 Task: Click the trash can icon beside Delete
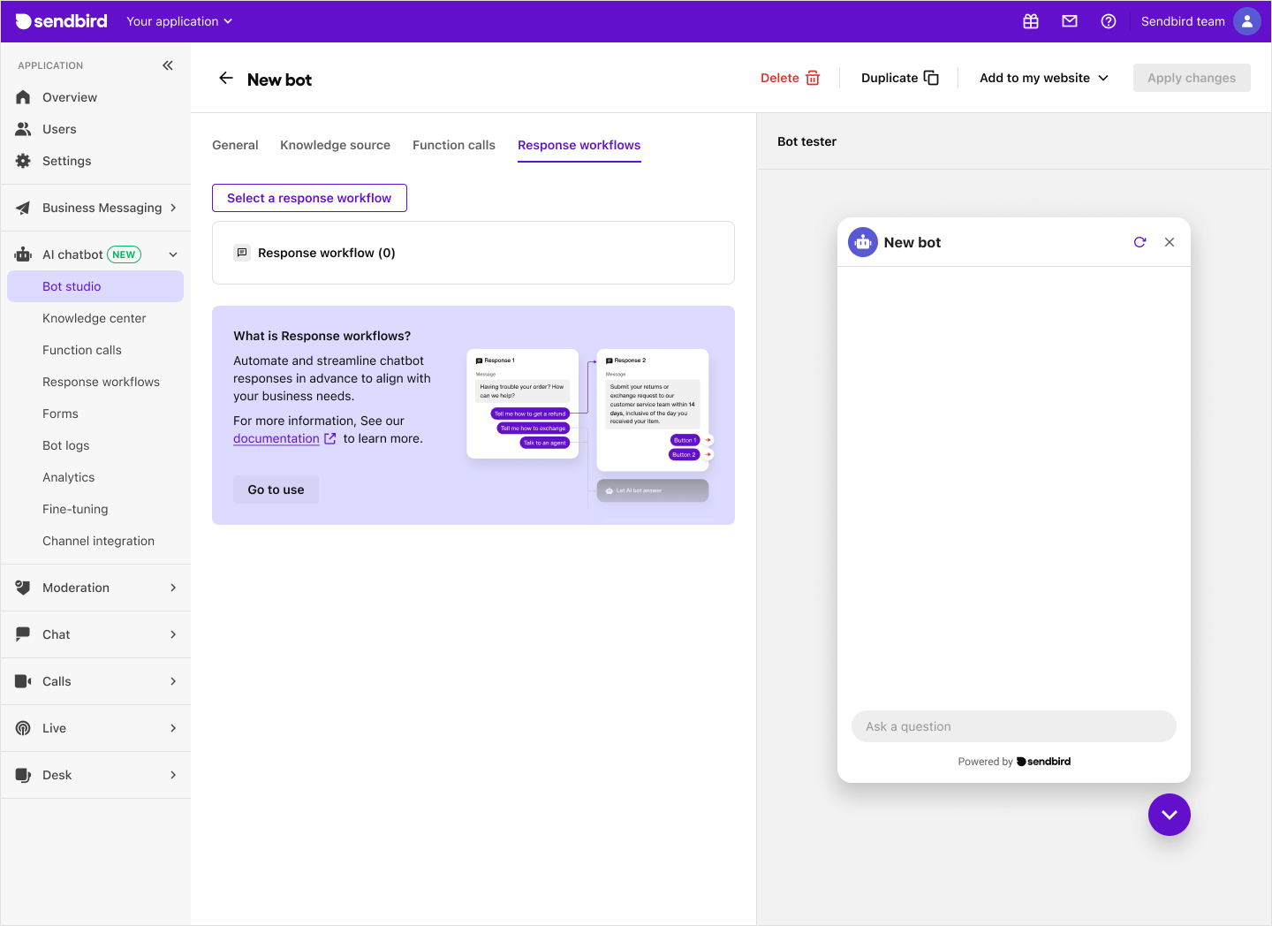(813, 78)
